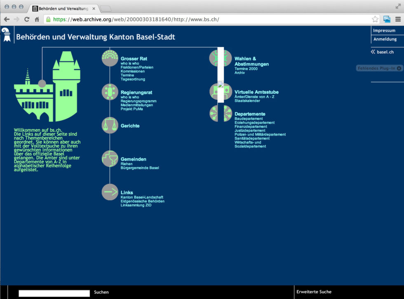Image resolution: width=404 pixels, height=299 pixels.
Task: Click the Virtuelle Amtsstube icon
Action: (221, 91)
